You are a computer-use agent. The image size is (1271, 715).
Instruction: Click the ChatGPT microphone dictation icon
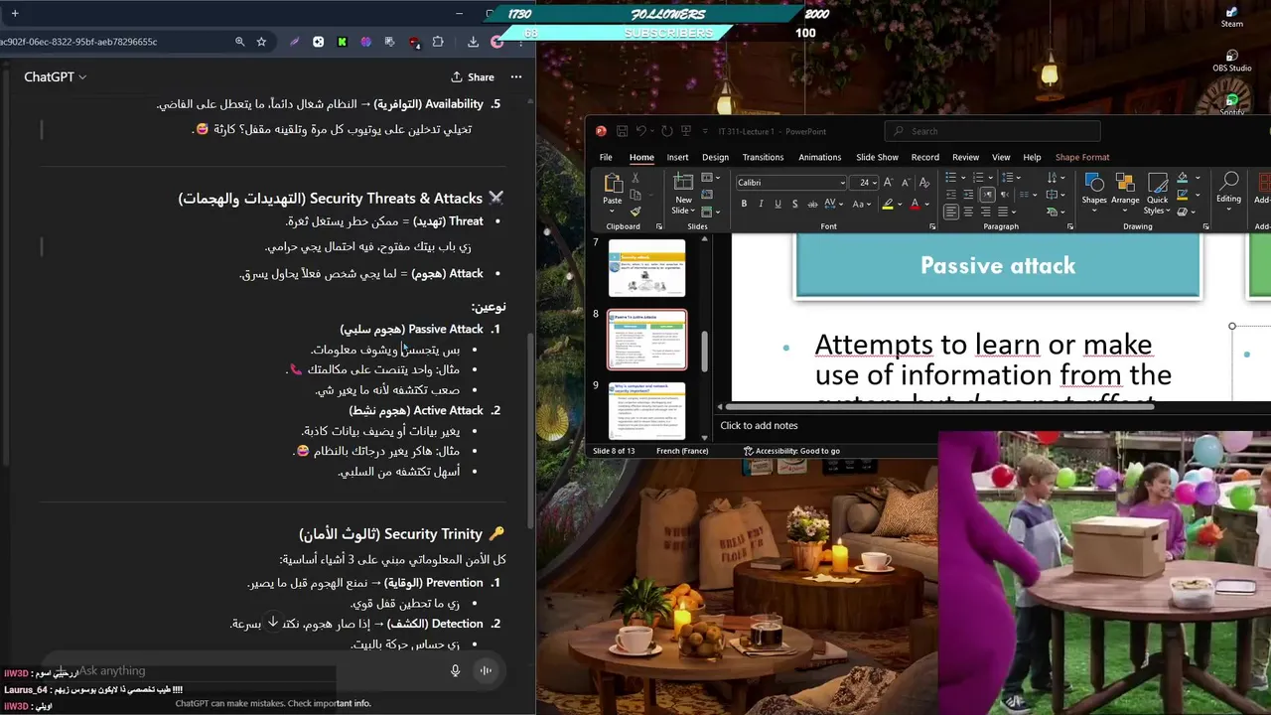455,670
